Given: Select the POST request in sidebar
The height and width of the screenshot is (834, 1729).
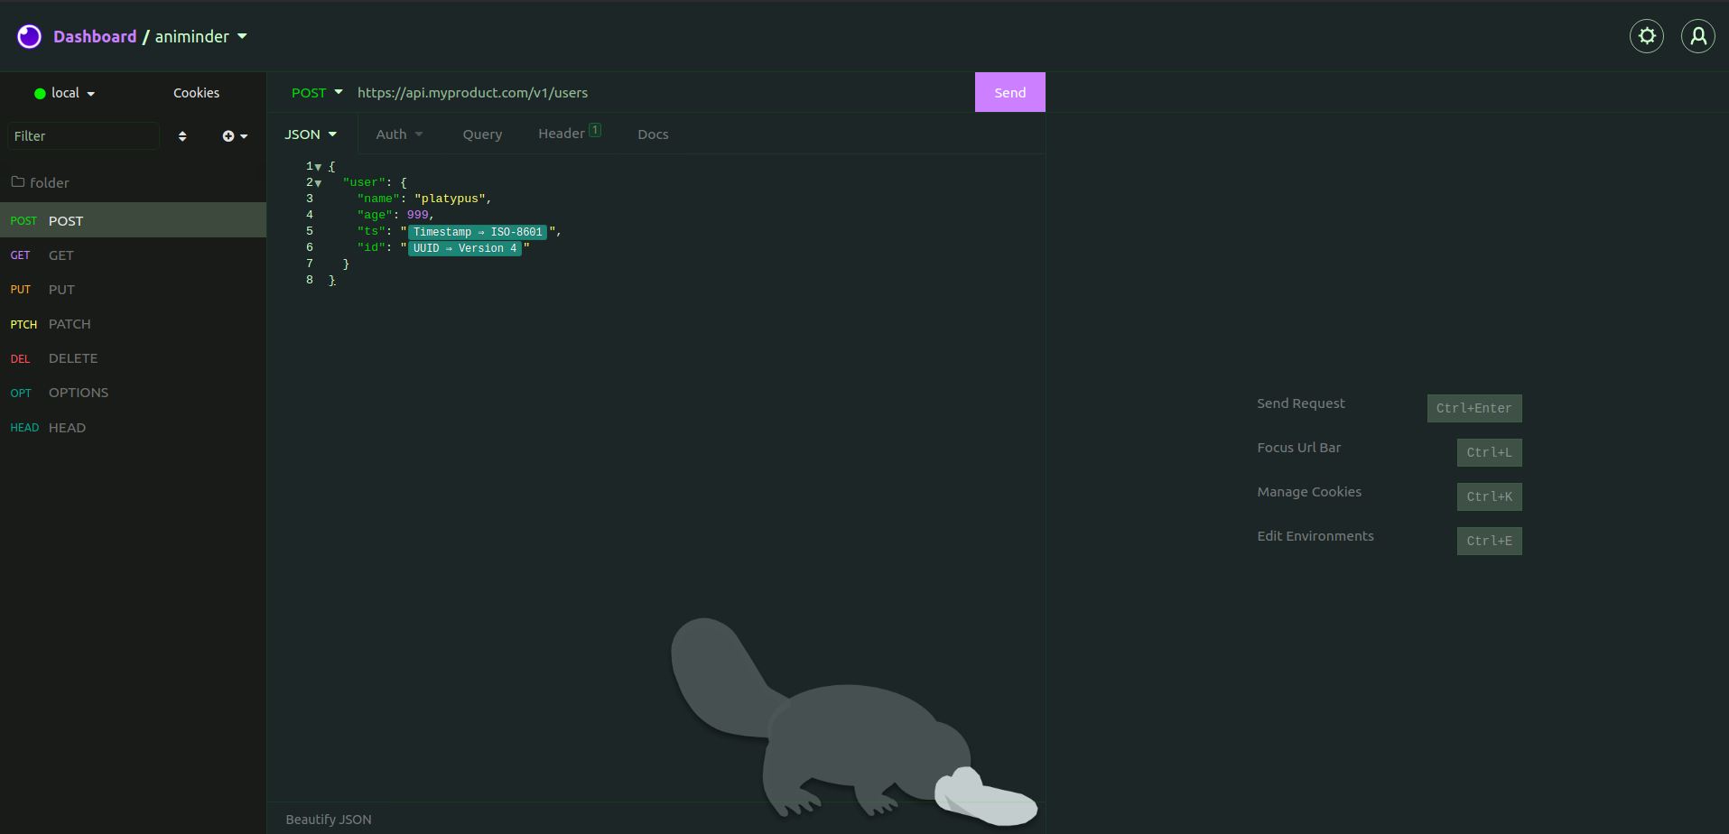Looking at the screenshot, I should click(x=133, y=220).
